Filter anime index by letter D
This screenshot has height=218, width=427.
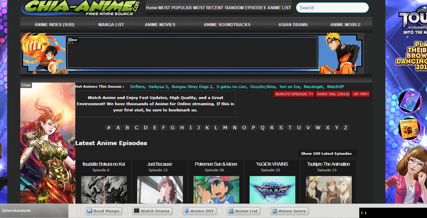(146, 128)
